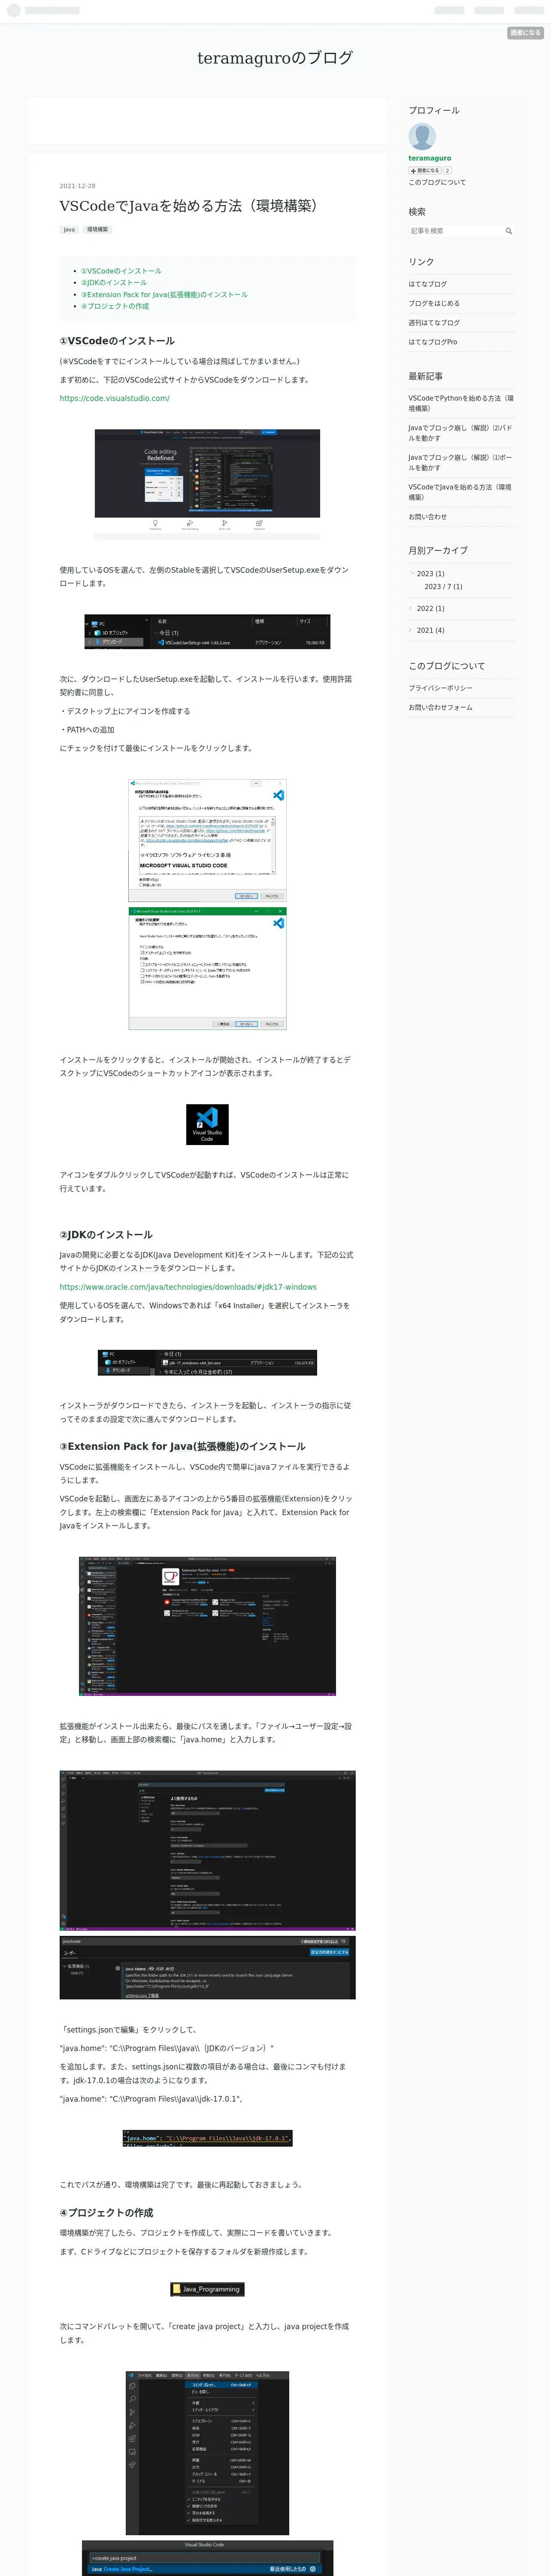This screenshot has width=551, height=2576.
Task: Jump to ②JDKのインストール in table of contents
Action: coord(114,283)
